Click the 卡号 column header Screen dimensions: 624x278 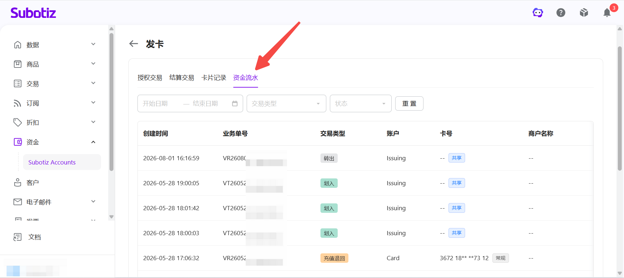(446, 133)
